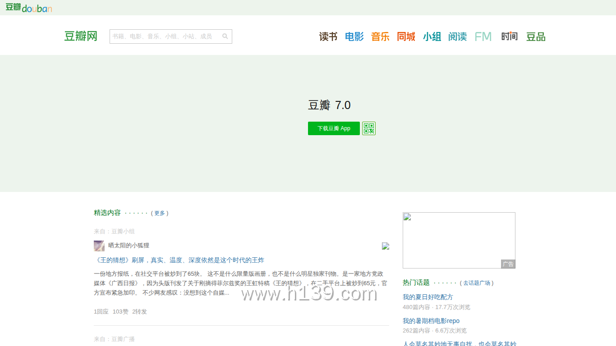Click the 广告 label on the banner
The width and height of the screenshot is (616, 346).
pyautogui.click(x=508, y=264)
